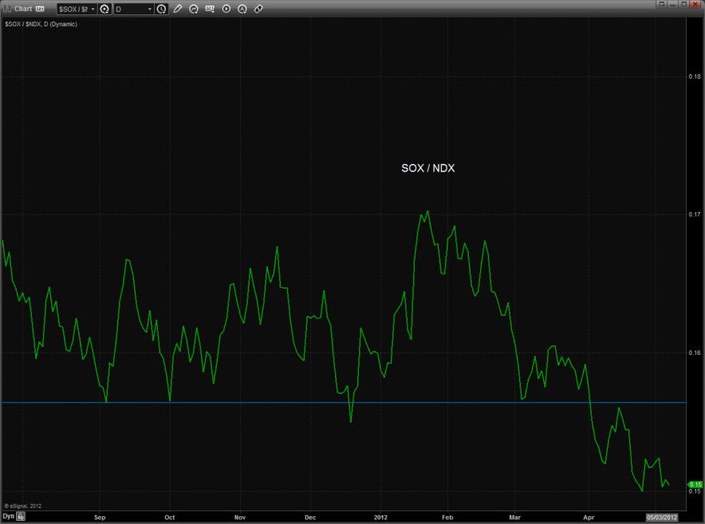705x524 pixels.
Task: Click the play replay icon
Action: (x=226, y=9)
